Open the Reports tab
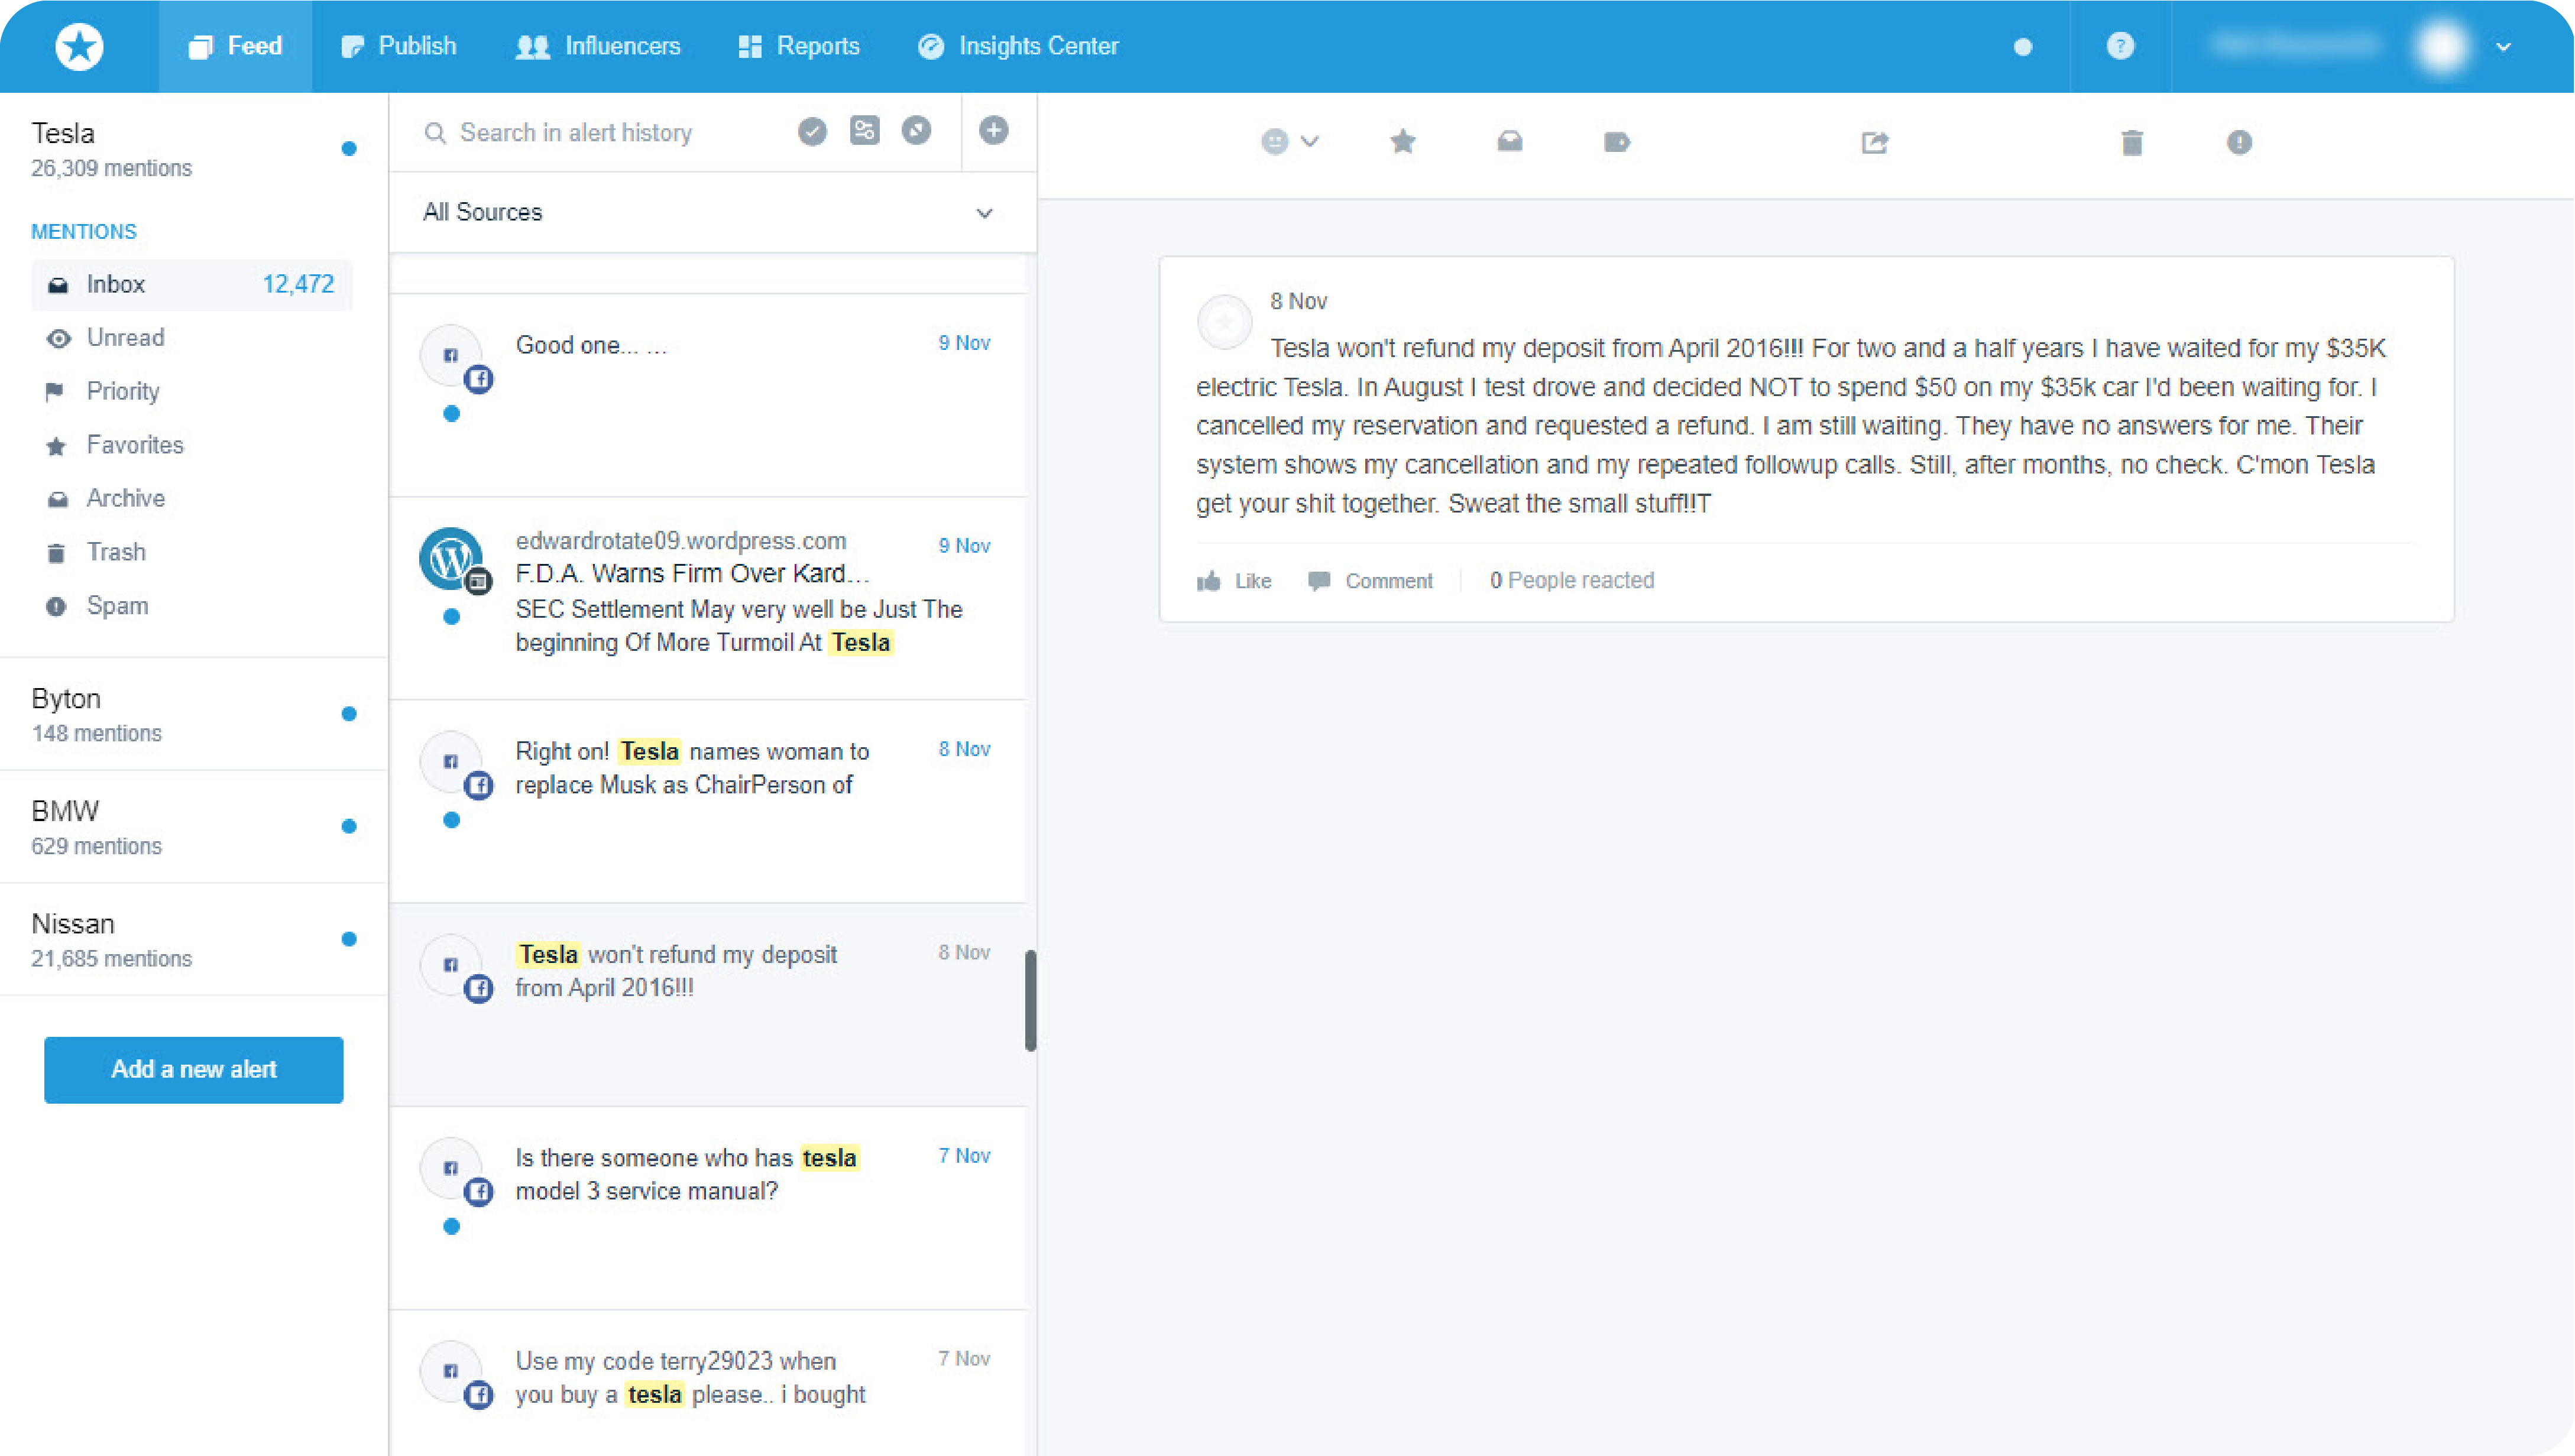Screen dimensions: 2575x1456 [798, 46]
